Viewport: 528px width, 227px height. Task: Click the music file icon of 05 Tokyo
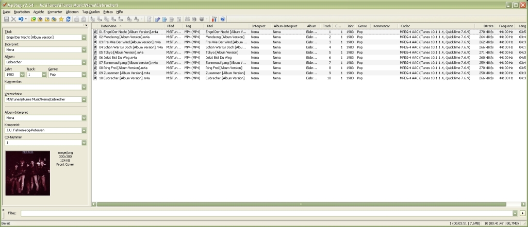(x=95, y=53)
